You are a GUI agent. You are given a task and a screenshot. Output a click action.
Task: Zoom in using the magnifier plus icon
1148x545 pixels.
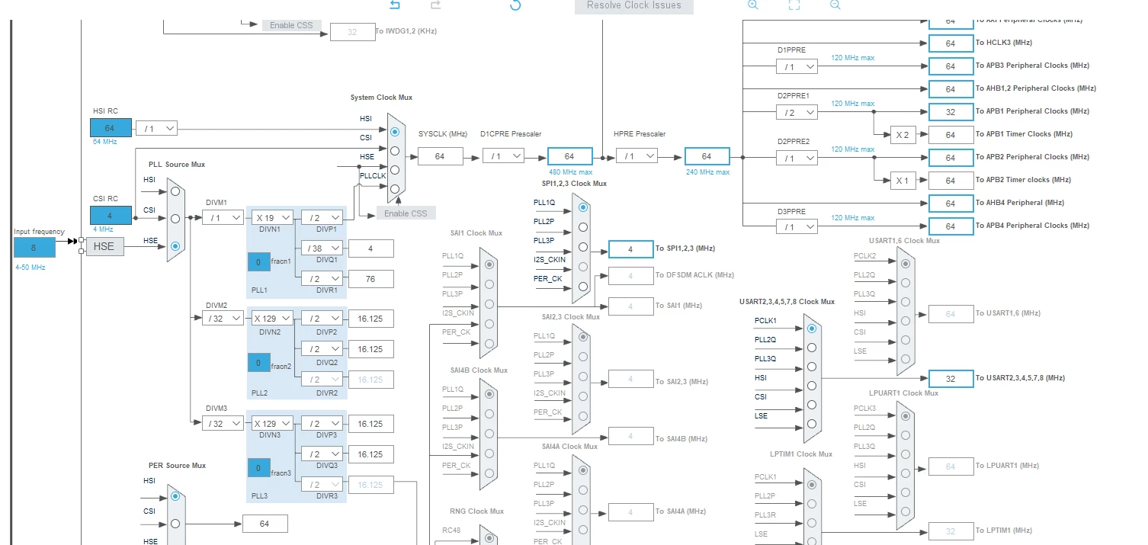point(753,5)
